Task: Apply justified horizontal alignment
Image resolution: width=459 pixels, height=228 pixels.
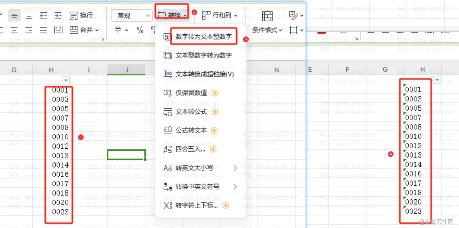Action: coord(43,30)
